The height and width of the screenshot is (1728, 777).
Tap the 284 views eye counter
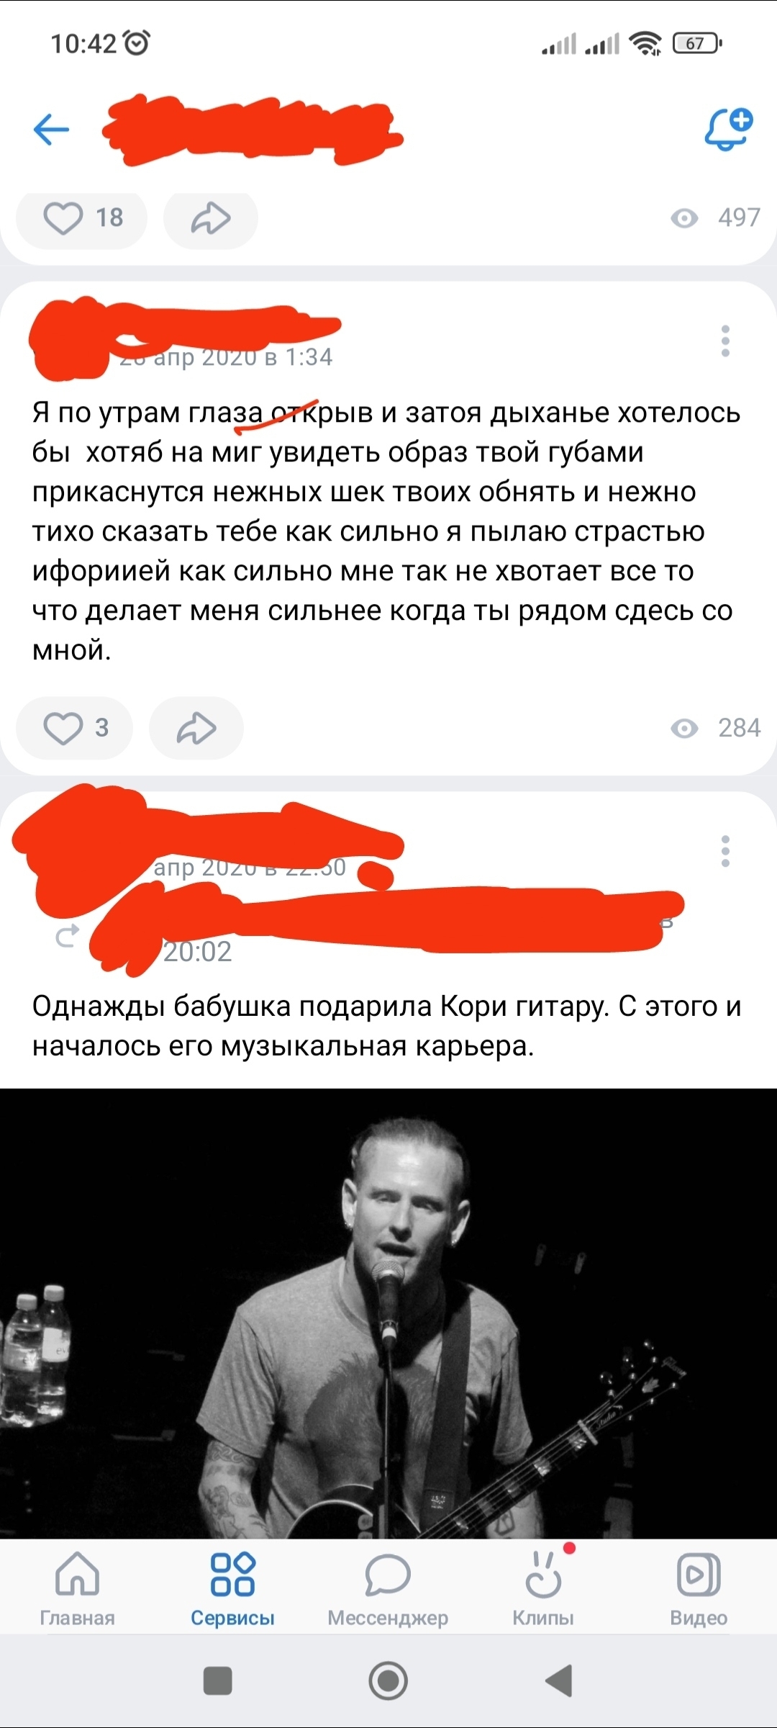tap(715, 728)
